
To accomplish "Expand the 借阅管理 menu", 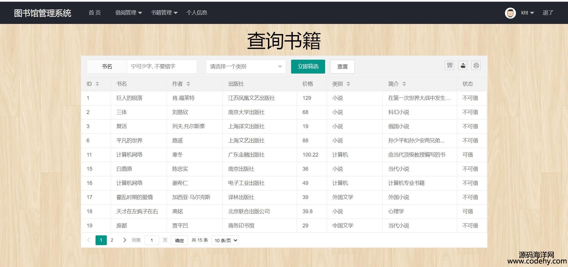I will coord(128,13).
